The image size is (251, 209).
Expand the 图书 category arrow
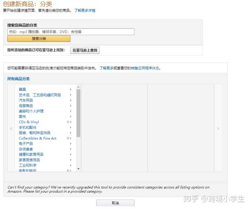pyautogui.click(x=71, y=116)
